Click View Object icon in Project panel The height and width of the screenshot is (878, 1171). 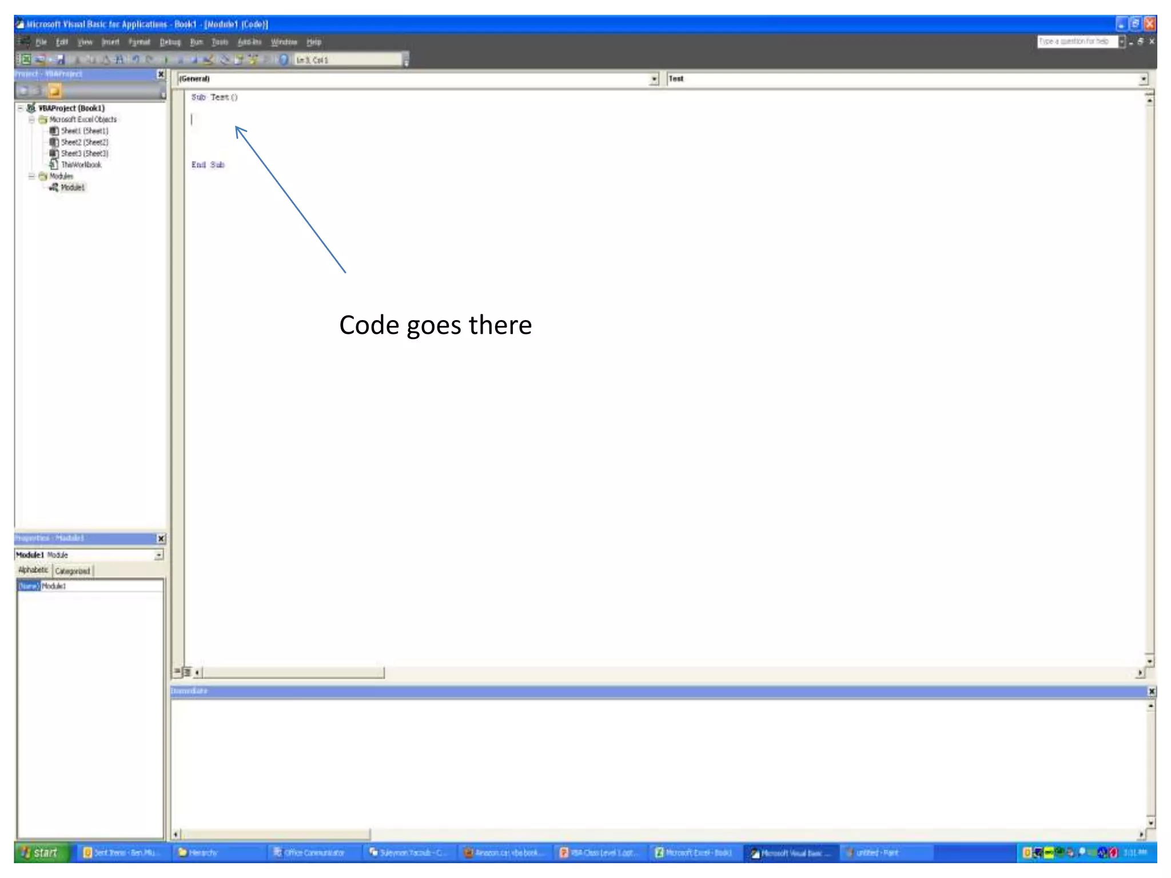tap(38, 91)
